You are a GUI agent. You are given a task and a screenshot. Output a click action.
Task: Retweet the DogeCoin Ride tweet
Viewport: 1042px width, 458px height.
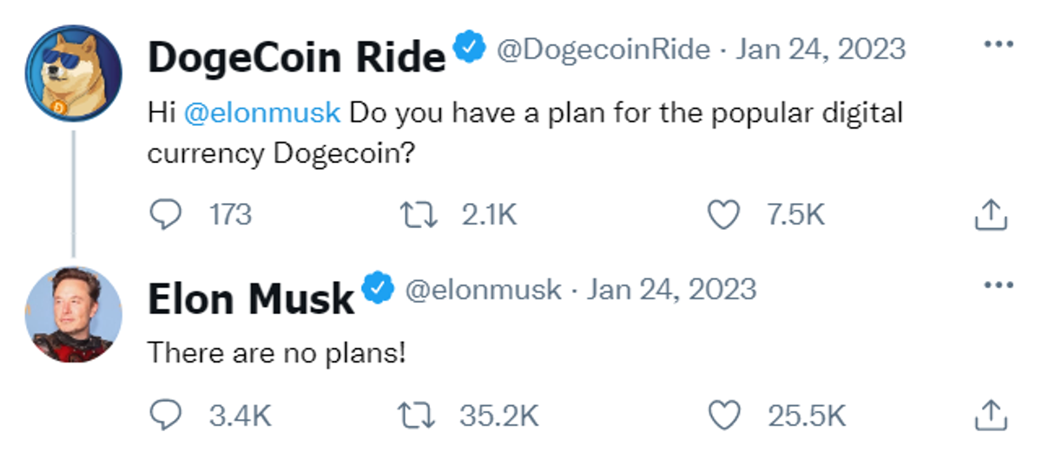(421, 214)
